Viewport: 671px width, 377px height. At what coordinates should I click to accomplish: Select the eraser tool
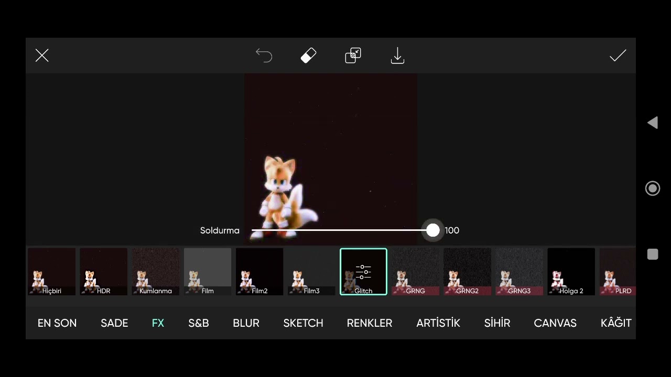point(309,56)
